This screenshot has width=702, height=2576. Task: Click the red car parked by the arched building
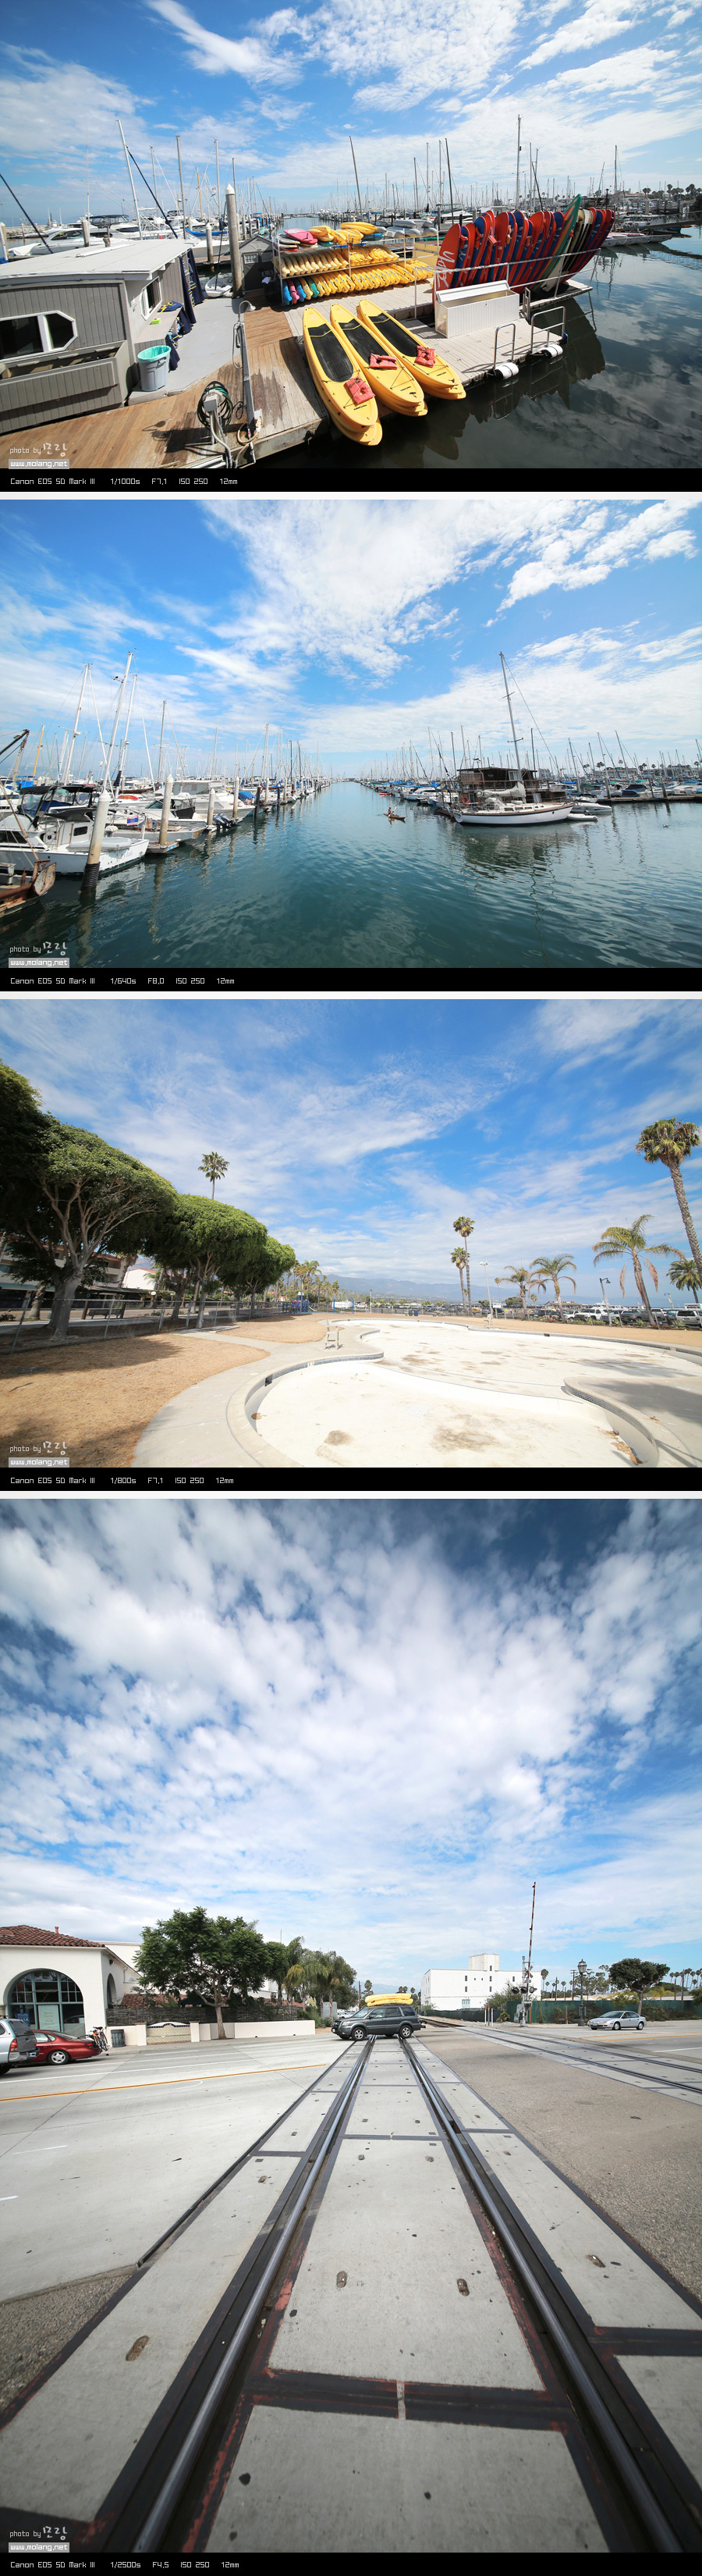(64, 2047)
